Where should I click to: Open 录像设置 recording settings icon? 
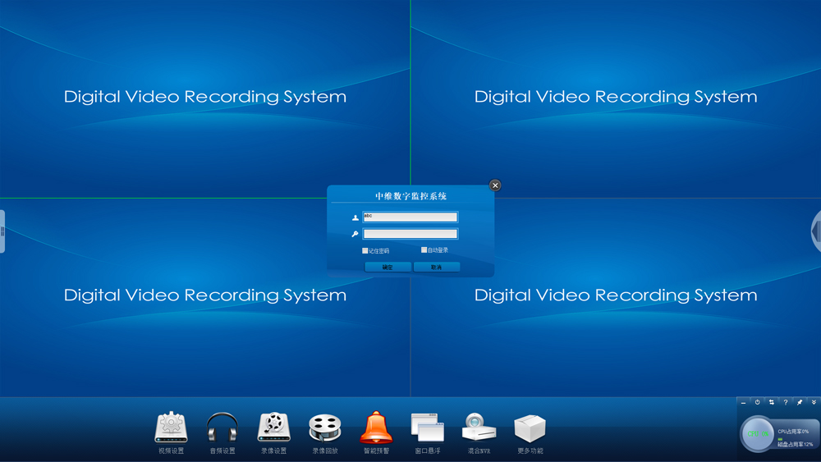pos(274,428)
